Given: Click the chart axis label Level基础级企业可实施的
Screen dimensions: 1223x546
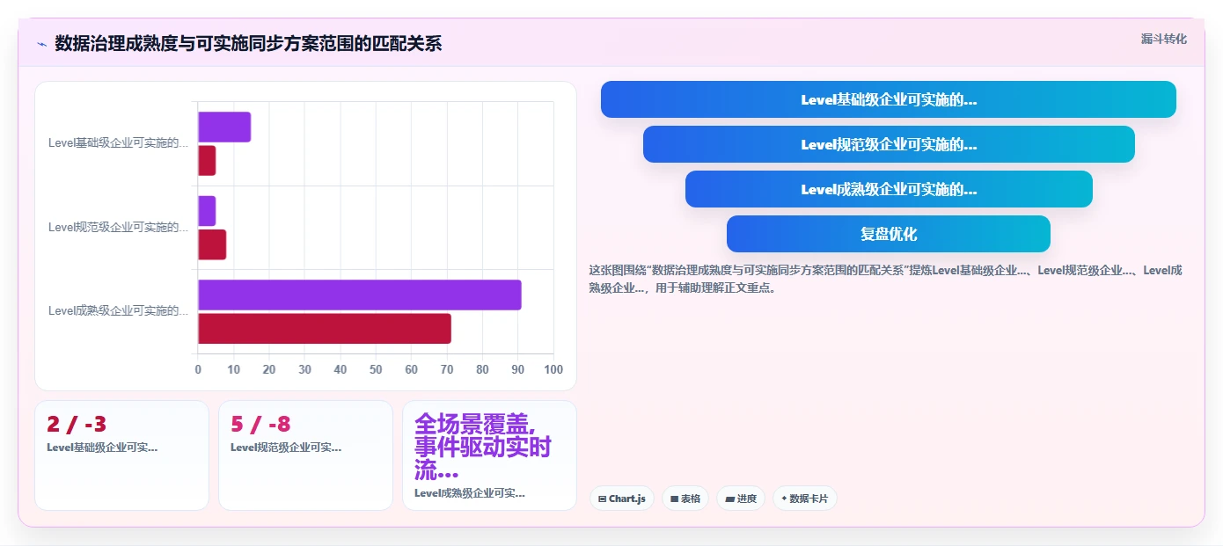Looking at the screenshot, I should (119, 143).
